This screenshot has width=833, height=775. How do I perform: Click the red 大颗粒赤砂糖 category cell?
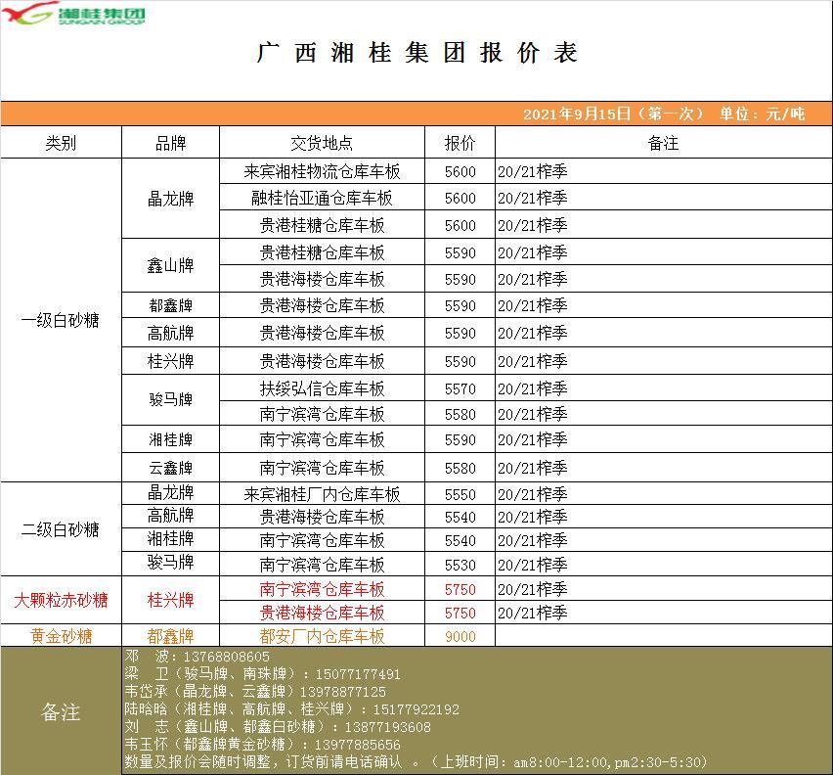click(x=61, y=600)
